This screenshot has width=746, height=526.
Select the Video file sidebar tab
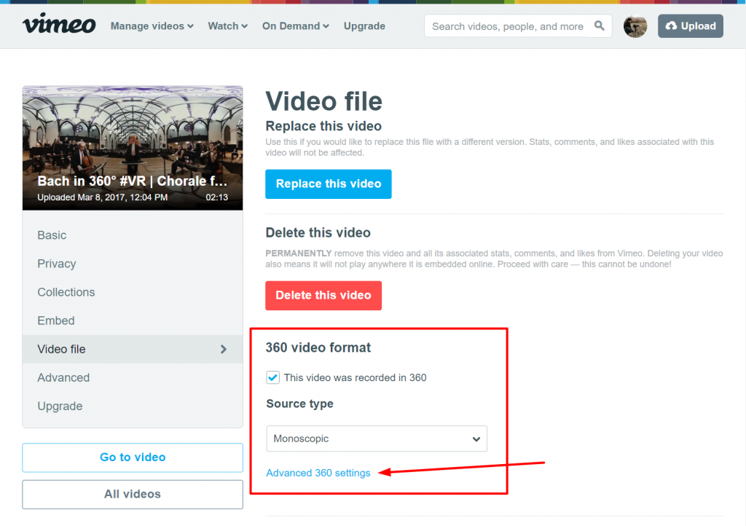click(x=133, y=349)
